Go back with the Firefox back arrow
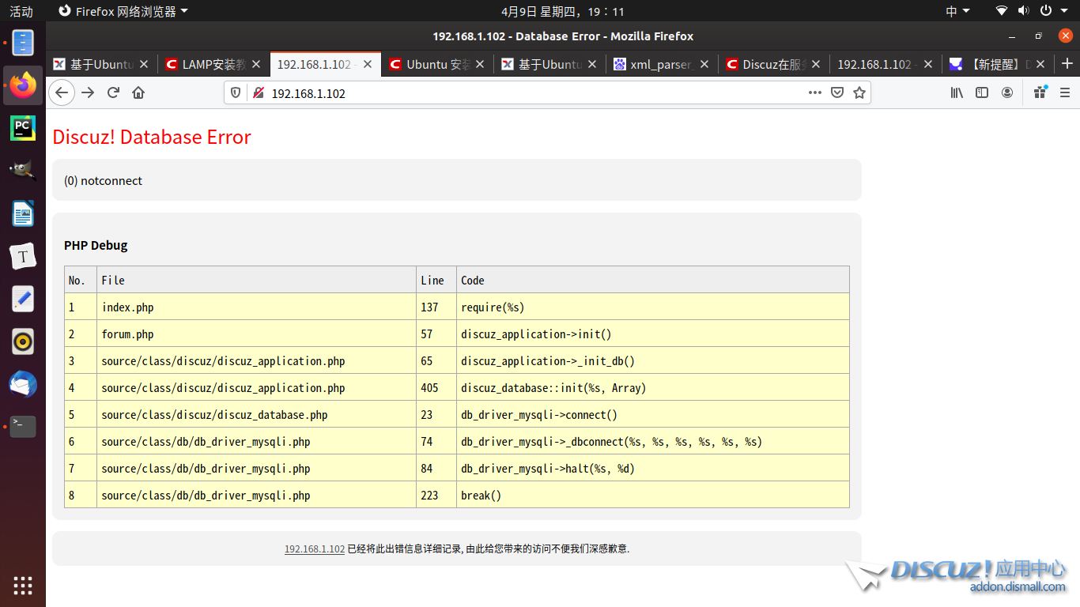The image size is (1080, 607). coord(62,92)
